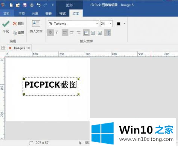
Task: Click the 207 x 57 size status text
Action: point(42,143)
